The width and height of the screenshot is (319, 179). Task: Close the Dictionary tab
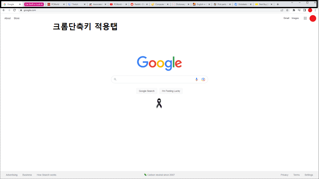click(x=189, y=4)
